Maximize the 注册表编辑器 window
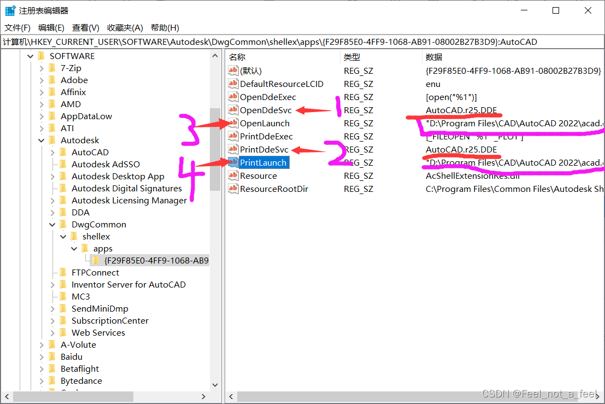The image size is (605, 404). 556,10
